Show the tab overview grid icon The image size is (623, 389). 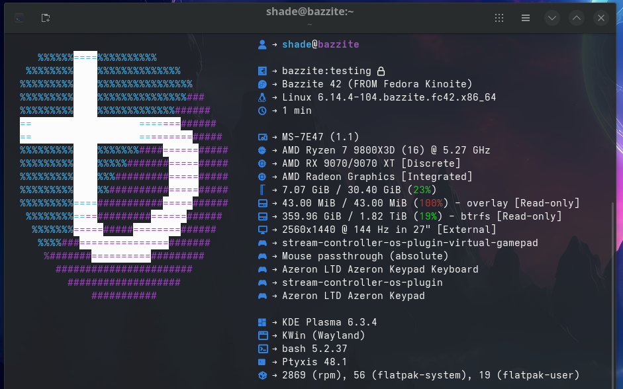(x=499, y=18)
